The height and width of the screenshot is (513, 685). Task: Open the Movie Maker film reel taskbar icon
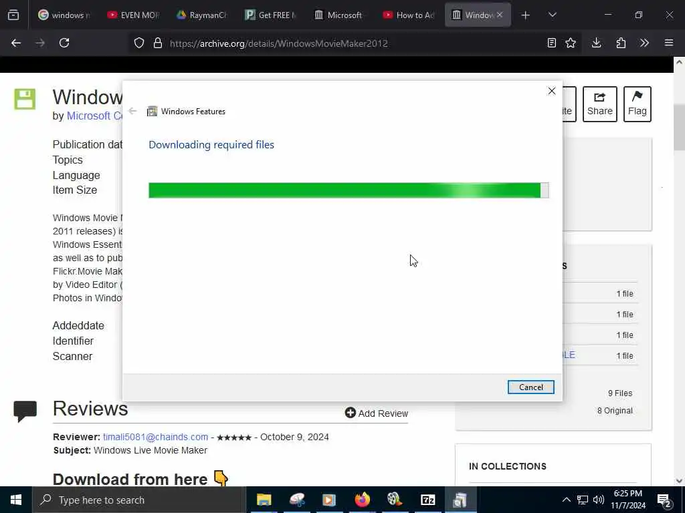[x=395, y=500]
